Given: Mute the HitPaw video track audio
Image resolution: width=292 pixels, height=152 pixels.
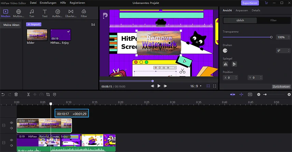Looking at the screenshot, I should (12, 146).
